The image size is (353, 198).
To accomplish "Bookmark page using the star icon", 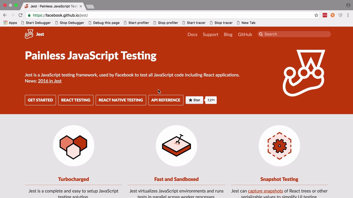I will coord(316,15).
